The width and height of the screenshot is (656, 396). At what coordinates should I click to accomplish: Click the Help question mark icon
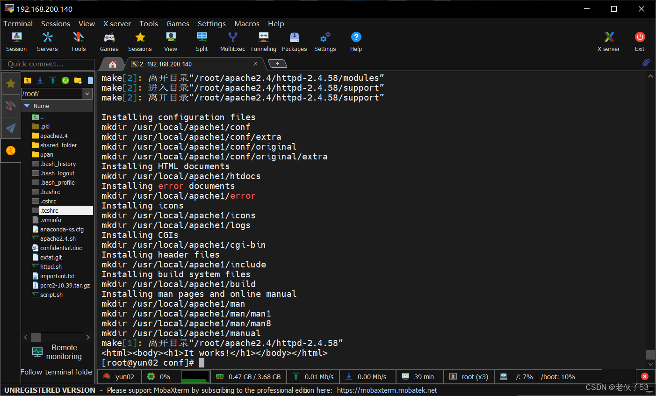(356, 42)
